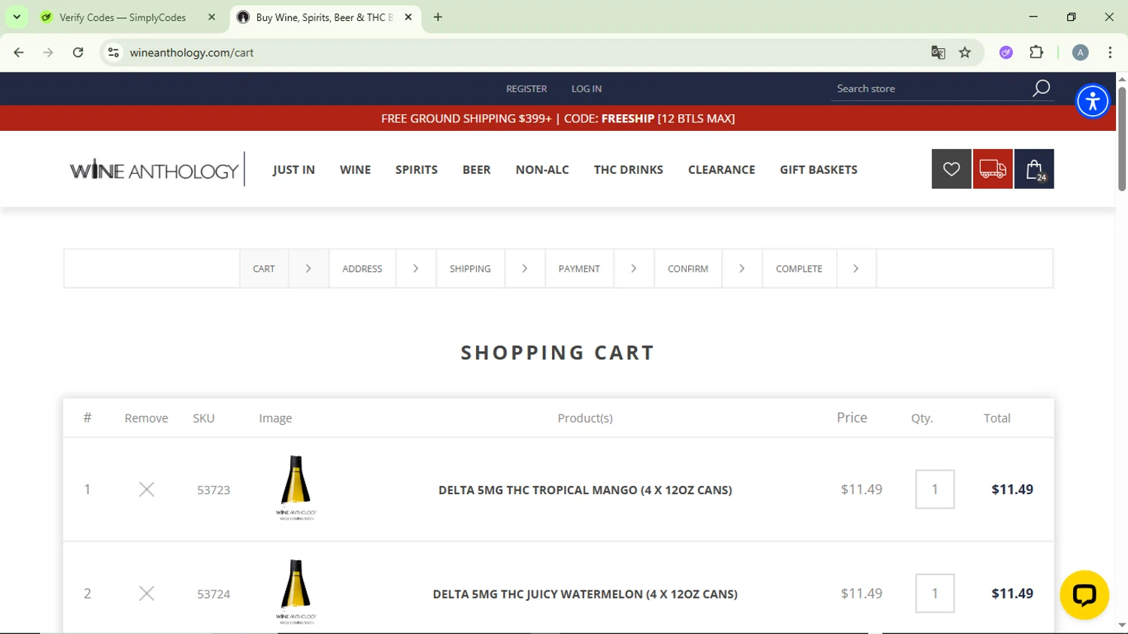Click the search magnifier icon
The width and height of the screenshot is (1128, 634).
click(1041, 89)
